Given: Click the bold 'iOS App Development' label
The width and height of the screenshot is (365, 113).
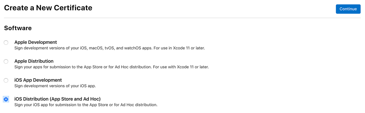Looking at the screenshot, I should point(38,80).
